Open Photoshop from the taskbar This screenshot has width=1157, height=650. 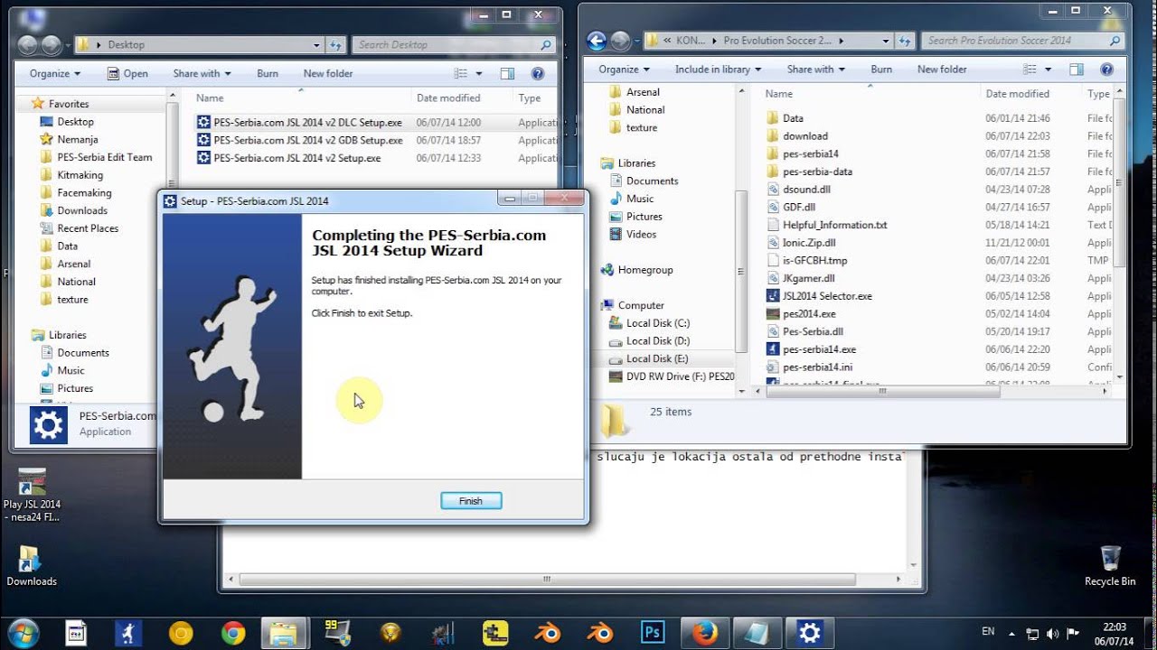pos(652,633)
